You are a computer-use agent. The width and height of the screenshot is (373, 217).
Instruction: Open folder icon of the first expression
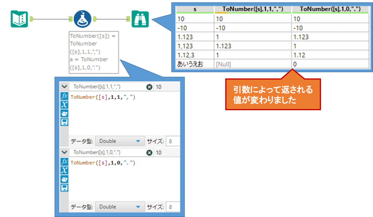point(64,113)
